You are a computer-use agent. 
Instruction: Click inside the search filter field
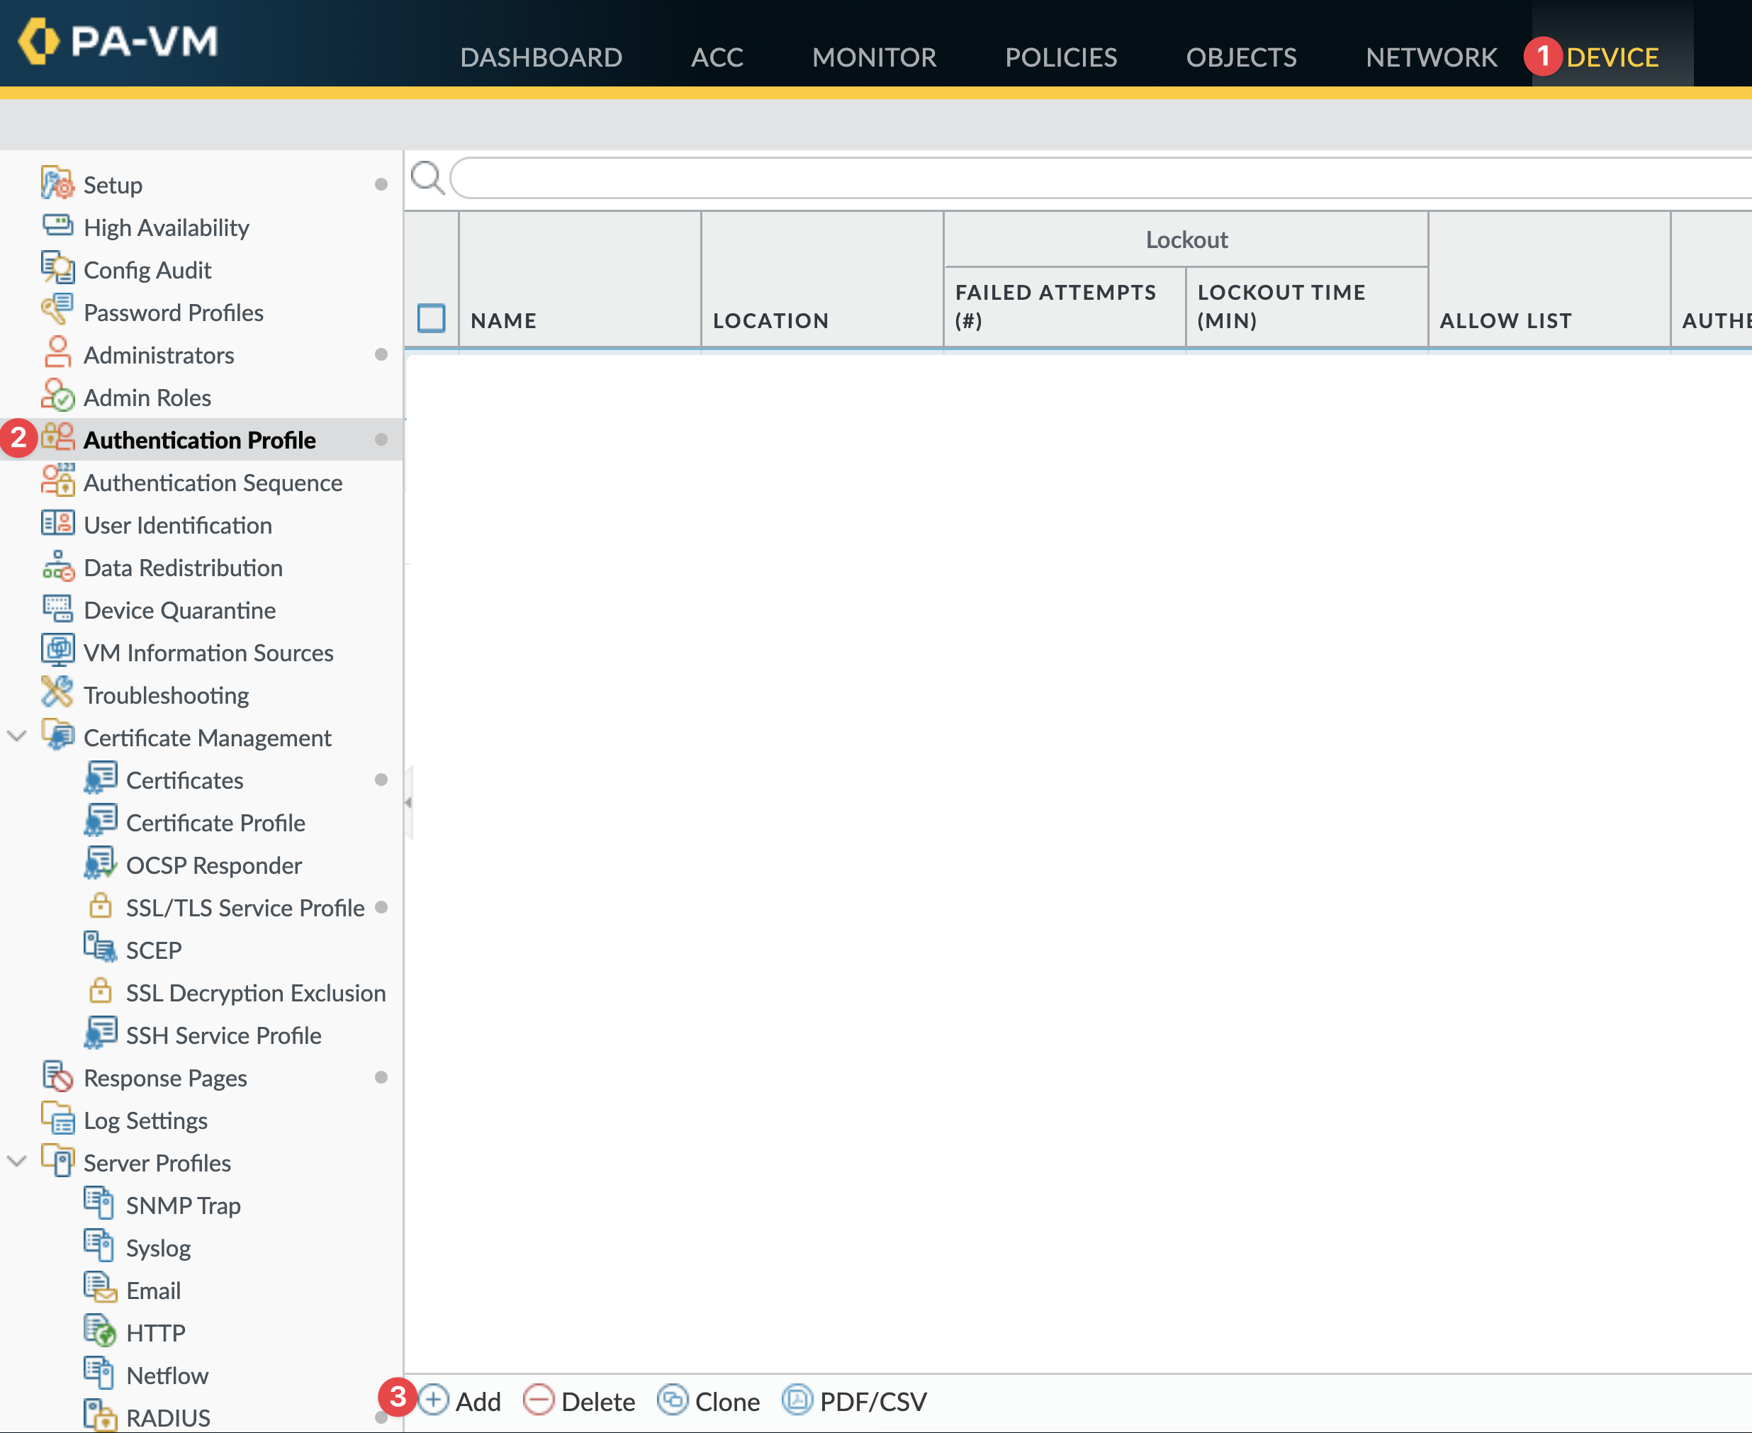pos(1073,179)
